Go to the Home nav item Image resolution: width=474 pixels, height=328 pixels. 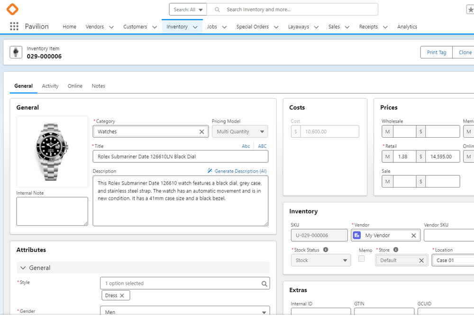click(x=69, y=27)
